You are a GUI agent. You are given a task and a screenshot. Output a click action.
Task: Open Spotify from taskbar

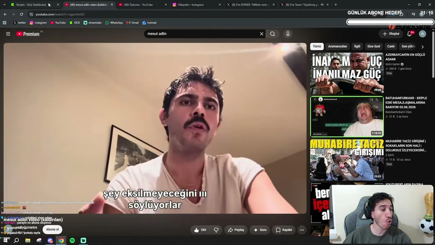[72, 241]
